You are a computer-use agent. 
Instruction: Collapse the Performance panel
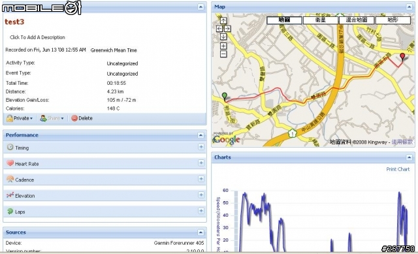pyautogui.click(x=201, y=135)
